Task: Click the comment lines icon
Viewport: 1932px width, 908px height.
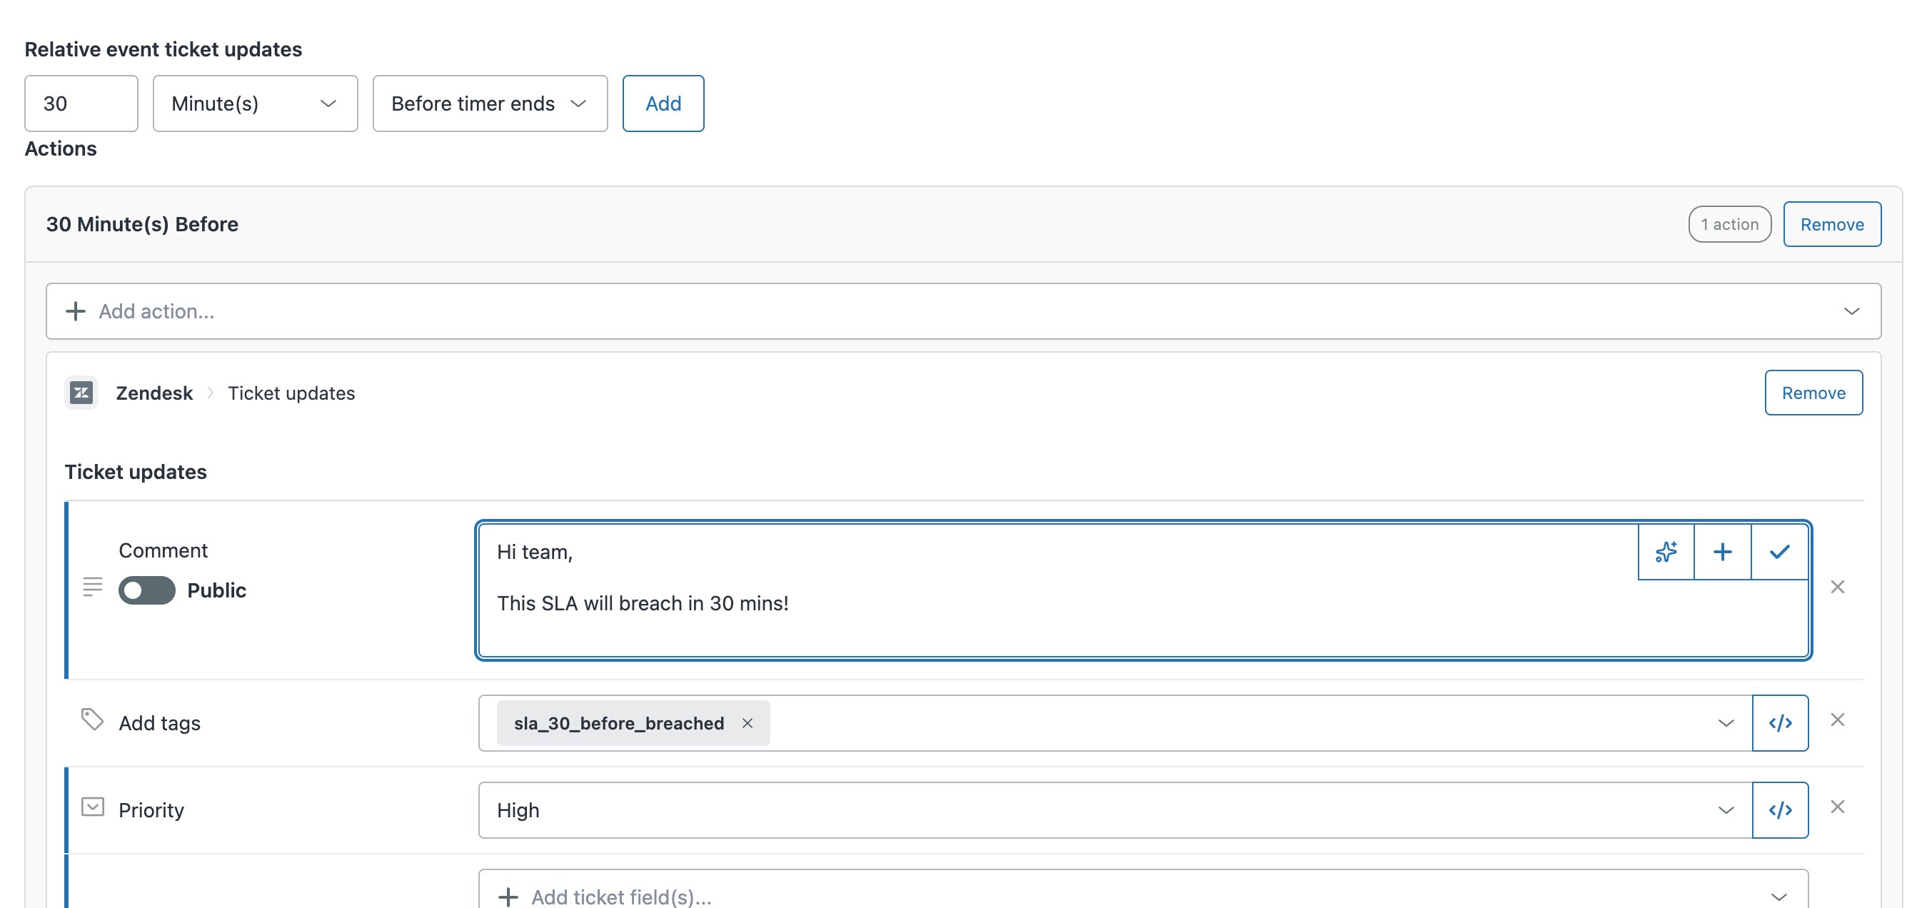Action: click(x=92, y=586)
